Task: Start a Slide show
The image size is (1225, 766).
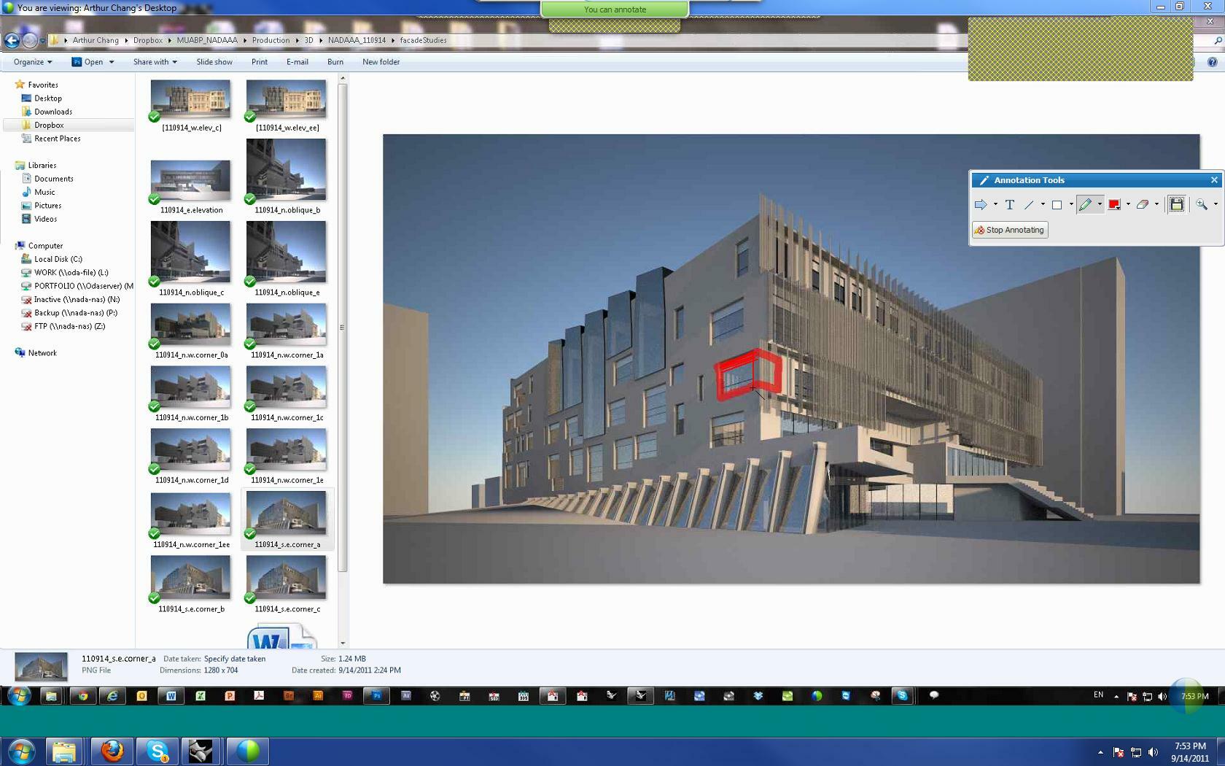Action: (x=214, y=62)
